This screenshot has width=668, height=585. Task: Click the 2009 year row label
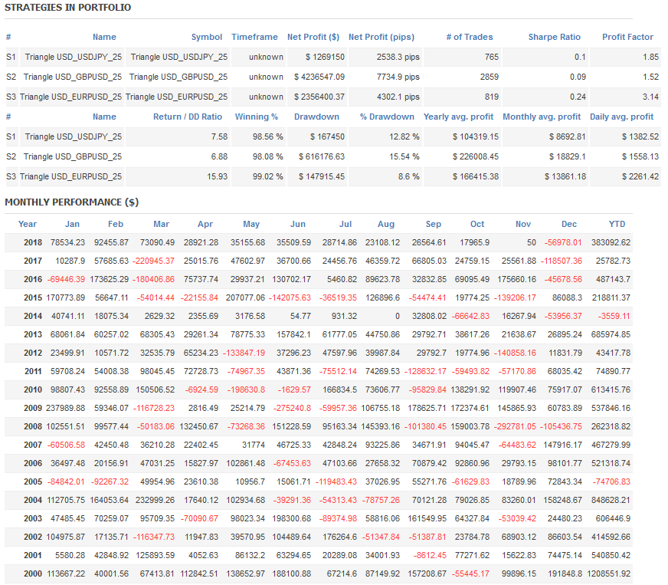[x=33, y=409]
